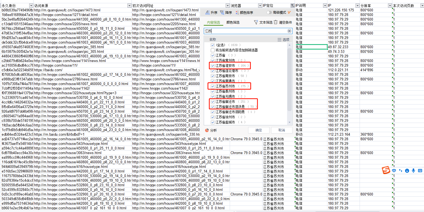Toggle 高级模式 advanced mode switch
The image size is (424, 212).
pos(269,12)
